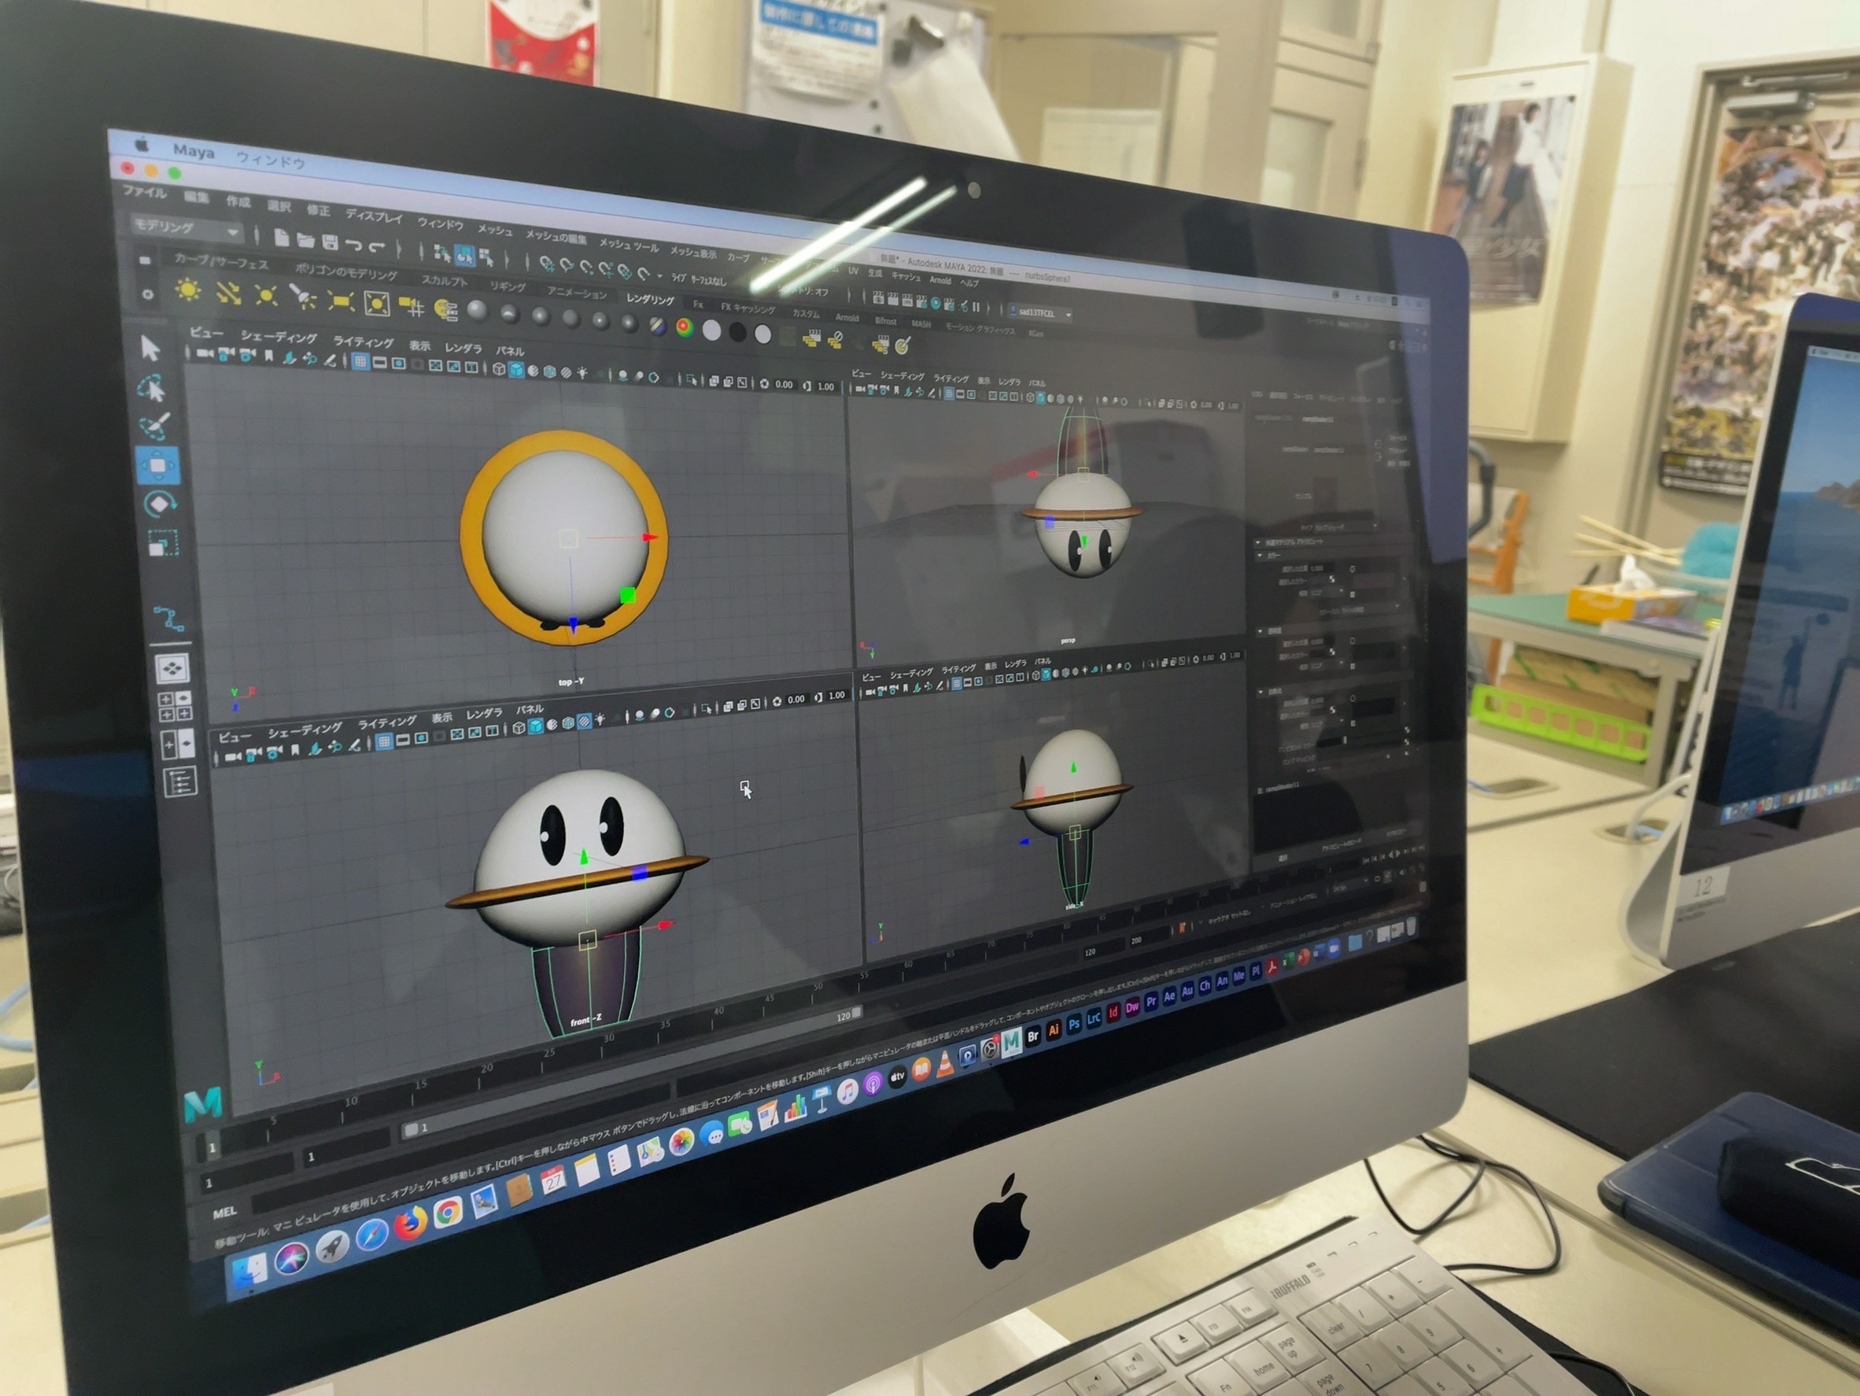
Task: Open the ディスプレイ menu
Action: coord(374,216)
